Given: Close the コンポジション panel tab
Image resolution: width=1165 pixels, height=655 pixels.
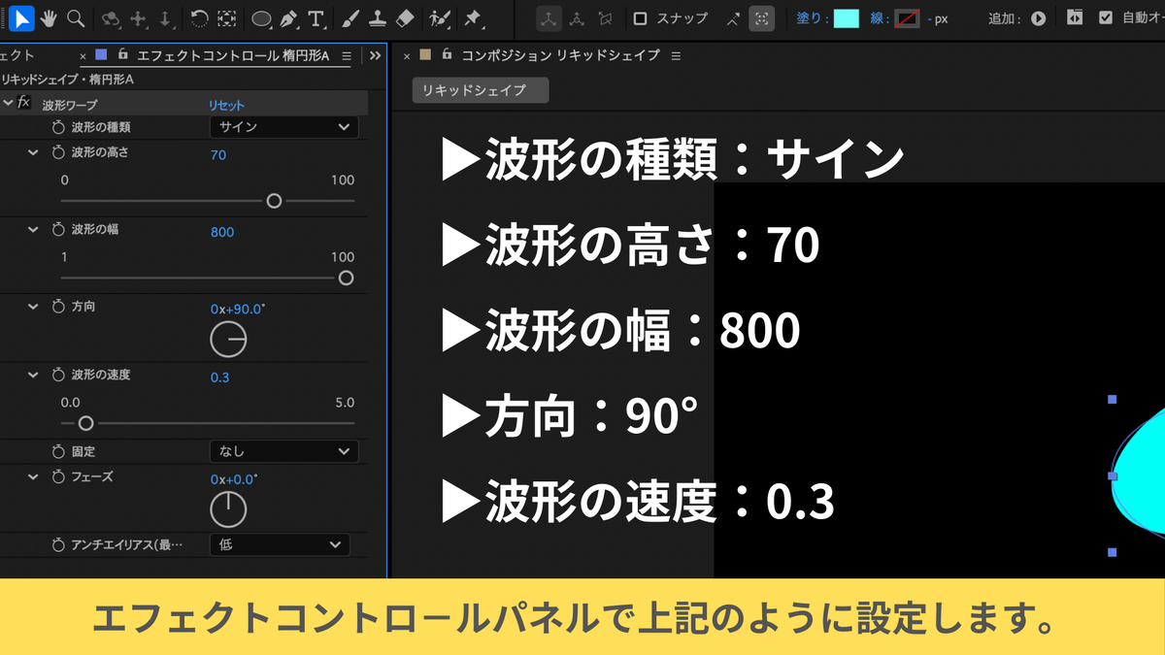Looking at the screenshot, I should coord(407,56).
